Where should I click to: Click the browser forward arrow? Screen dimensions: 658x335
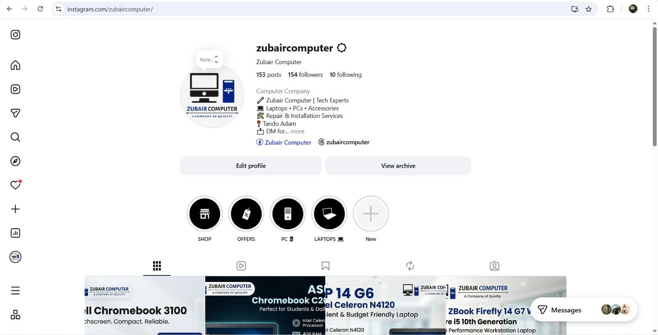click(25, 9)
